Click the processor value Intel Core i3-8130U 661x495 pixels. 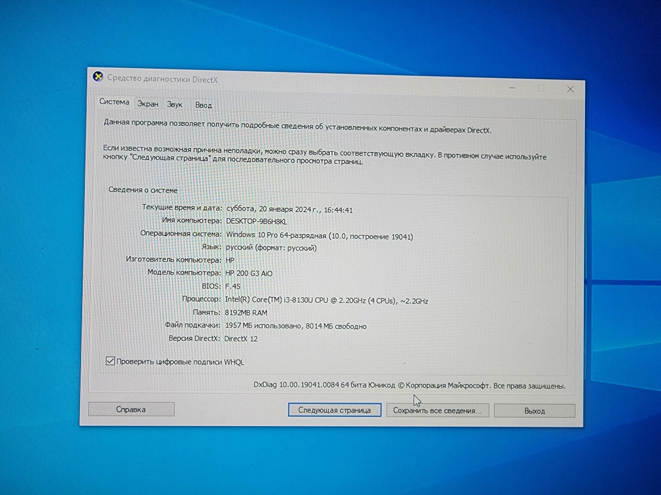pyautogui.click(x=326, y=300)
